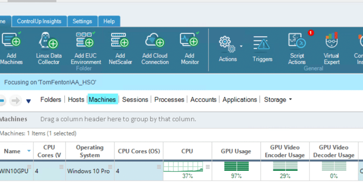Sort by the GPU Usage column header
This screenshot has width=363, height=183.
coord(236,151)
